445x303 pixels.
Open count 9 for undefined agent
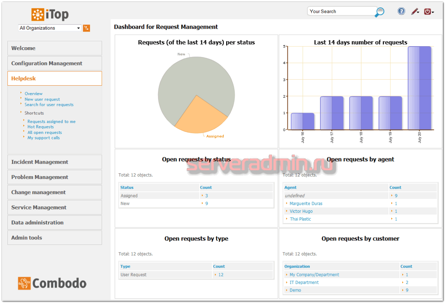[x=396, y=196]
